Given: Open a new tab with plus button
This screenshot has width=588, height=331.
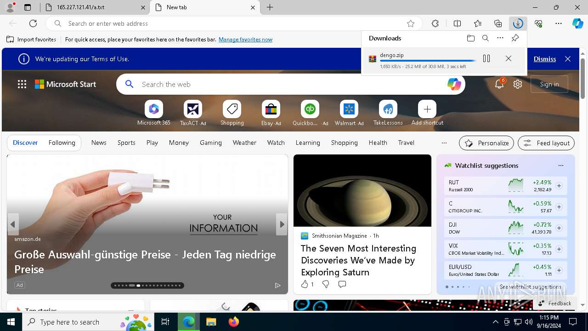Looking at the screenshot, I should tap(270, 7).
